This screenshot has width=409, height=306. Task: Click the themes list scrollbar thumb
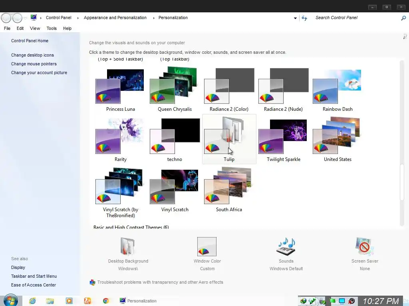click(402, 182)
